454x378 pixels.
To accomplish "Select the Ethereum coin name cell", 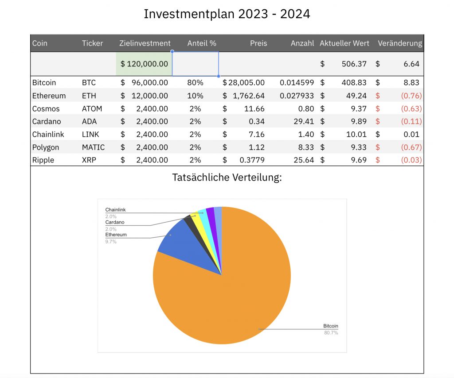I will 49,96.
